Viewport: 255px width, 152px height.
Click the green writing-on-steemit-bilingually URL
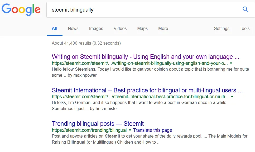pyautogui.click(x=140, y=63)
